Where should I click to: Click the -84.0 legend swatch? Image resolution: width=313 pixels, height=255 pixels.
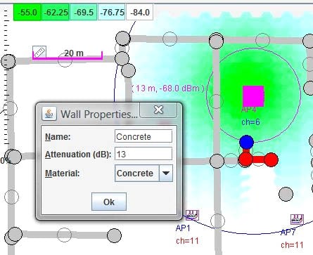coord(140,12)
